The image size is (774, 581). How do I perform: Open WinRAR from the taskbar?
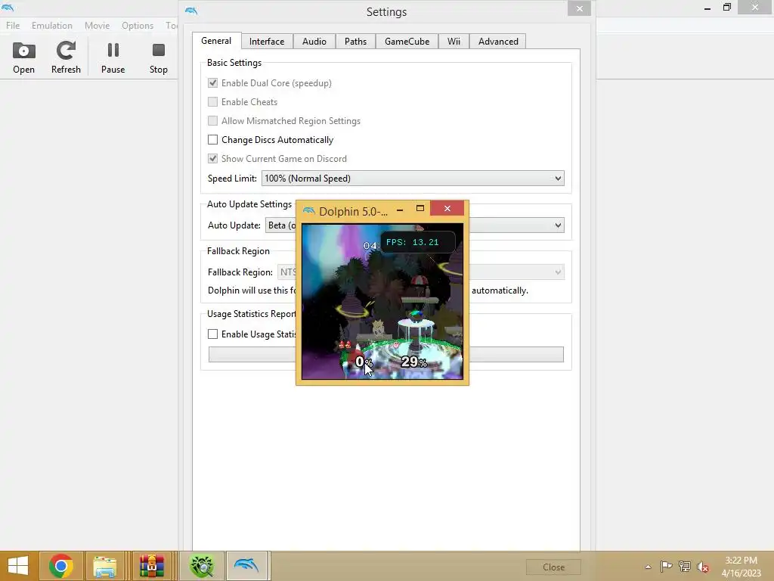tap(151, 566)
